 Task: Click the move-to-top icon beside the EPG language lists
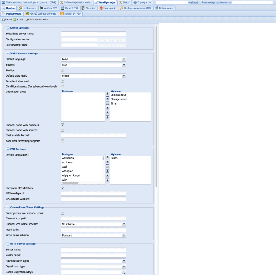click(107, 157)
